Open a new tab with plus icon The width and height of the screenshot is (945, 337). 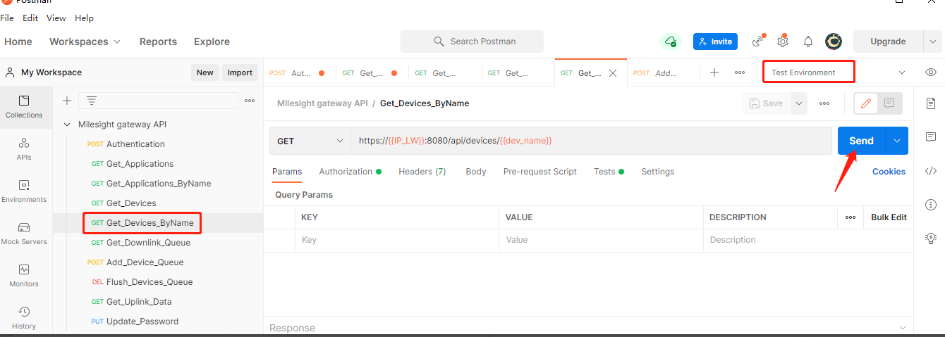click(714, 72)
